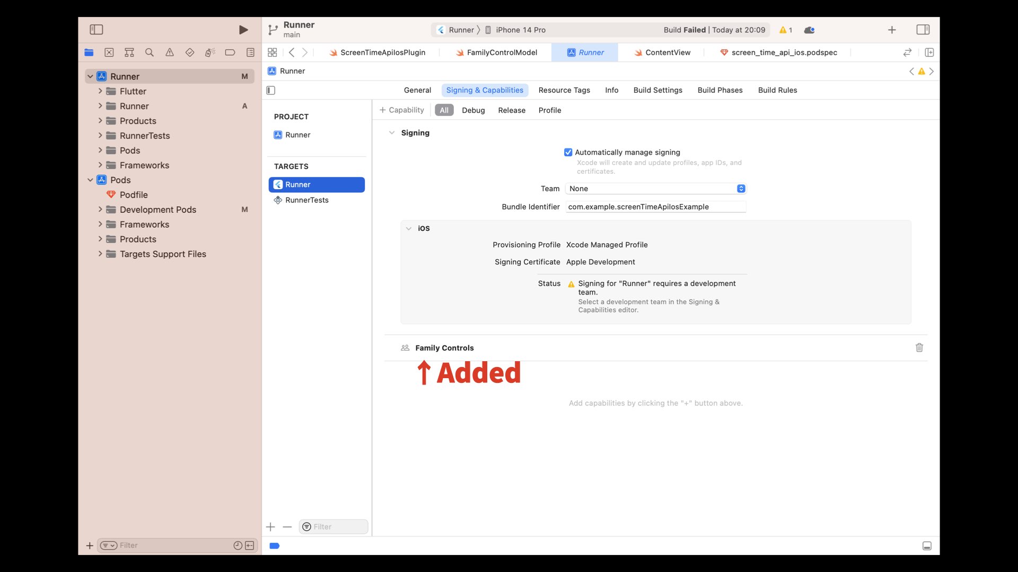Image resolution: width=1018 pixels, height=572 pixels.
Task: Click the + Capability button
Action: (402, 110)
